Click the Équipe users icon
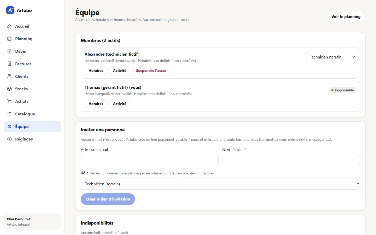Screen dimensions: 376x235 9,127
